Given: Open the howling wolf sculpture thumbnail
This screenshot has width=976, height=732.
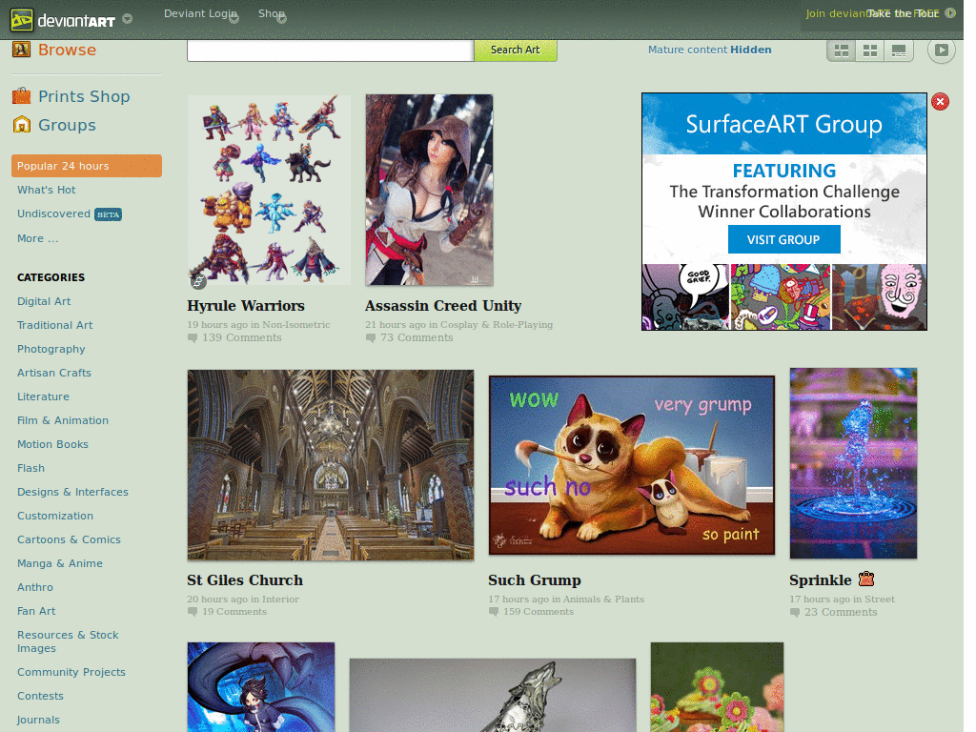Looking at the screenshot, I should coord(493,695).
